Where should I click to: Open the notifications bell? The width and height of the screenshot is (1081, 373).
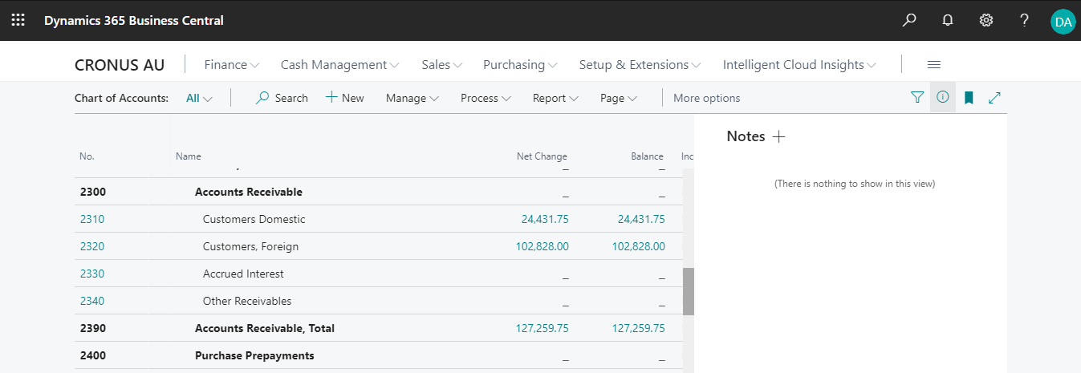point(948,21)
